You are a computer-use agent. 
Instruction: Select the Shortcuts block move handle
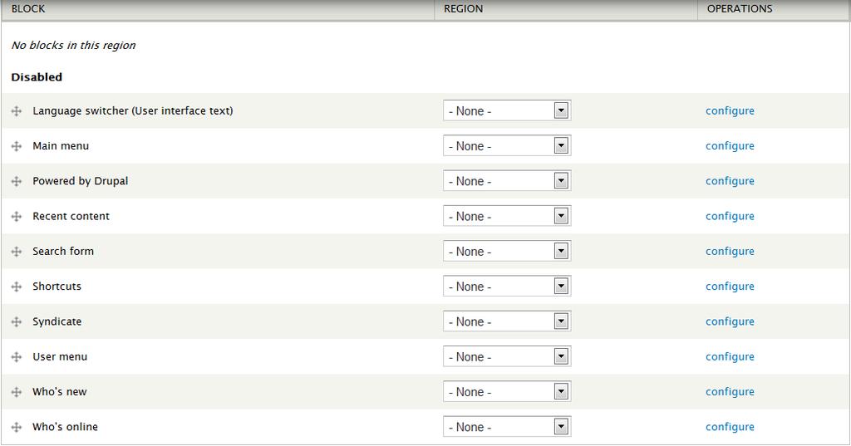17,287
